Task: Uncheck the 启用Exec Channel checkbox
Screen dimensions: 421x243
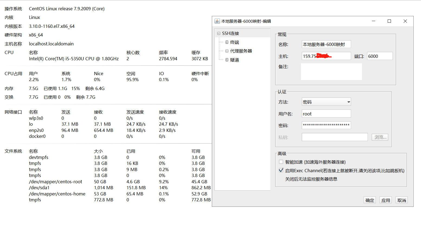Action: (x=281, y=170)
